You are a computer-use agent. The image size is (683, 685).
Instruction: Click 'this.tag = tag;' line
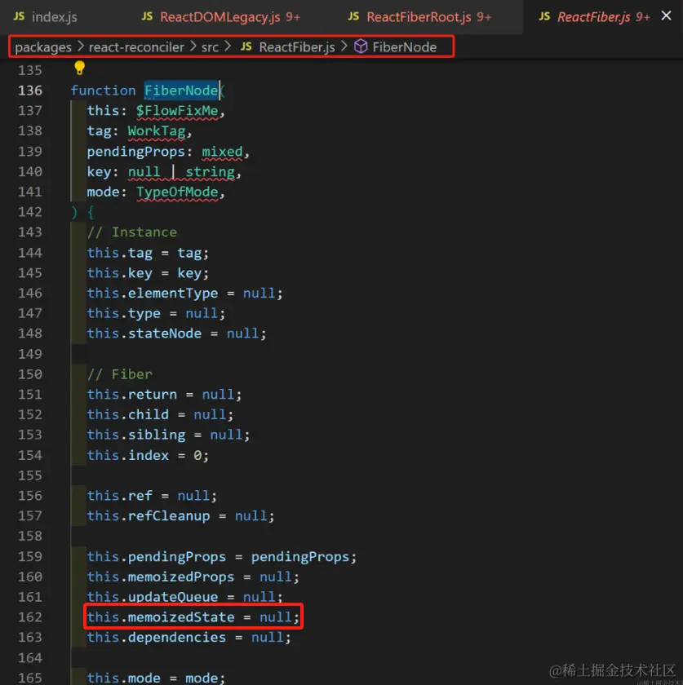pyautogui.click(x=149, y=253)
